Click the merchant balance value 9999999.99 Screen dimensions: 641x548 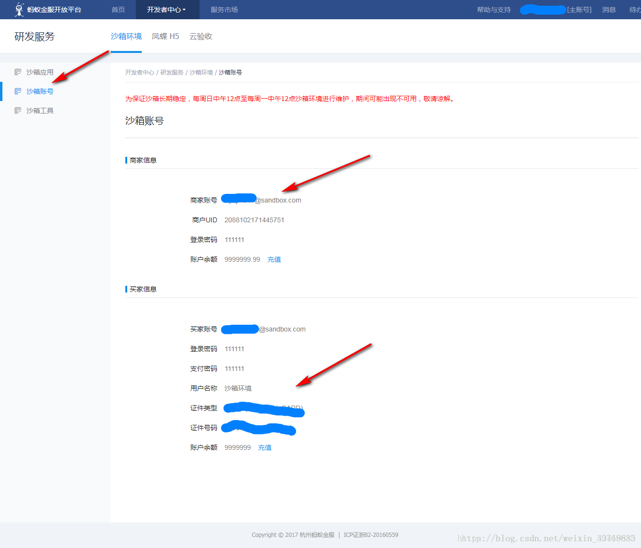[242, 259]
